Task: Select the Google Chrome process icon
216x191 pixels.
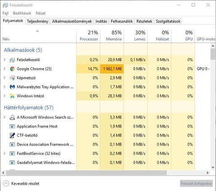Action: click(x=12, y=69)
